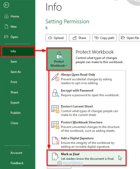140x169 pixels.
Task: Click 'Control what types of changes' description text
Action: point(100,60)
